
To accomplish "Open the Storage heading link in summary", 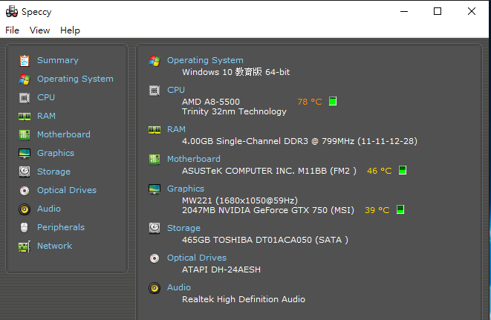I will coord(183,228).
